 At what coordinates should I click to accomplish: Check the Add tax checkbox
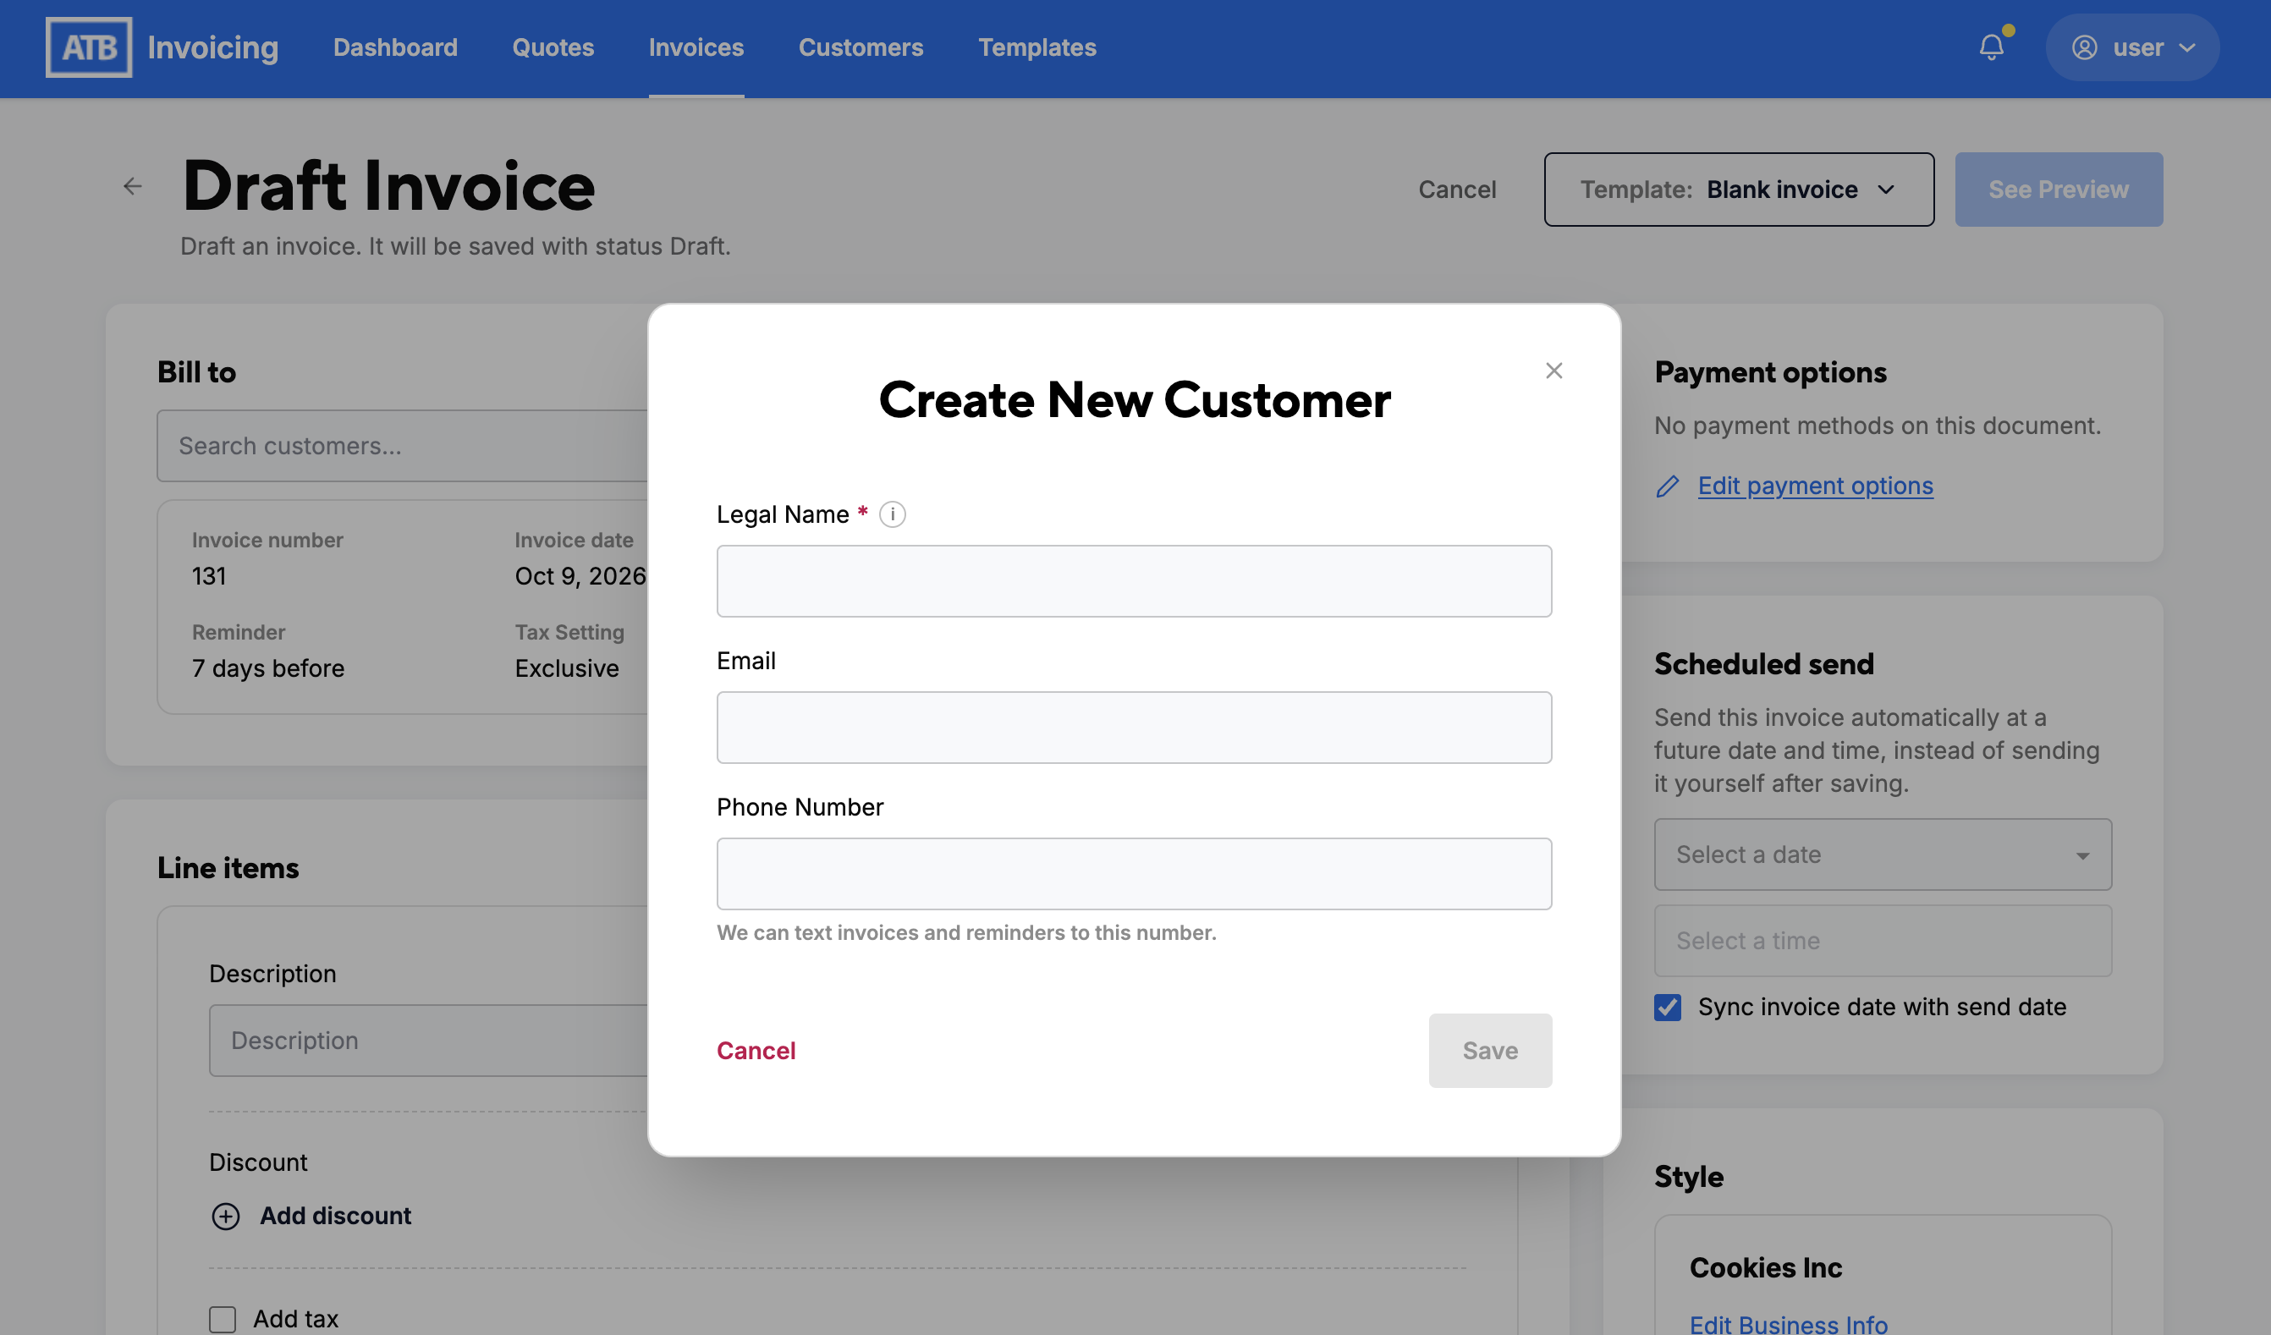point(223,1320)
